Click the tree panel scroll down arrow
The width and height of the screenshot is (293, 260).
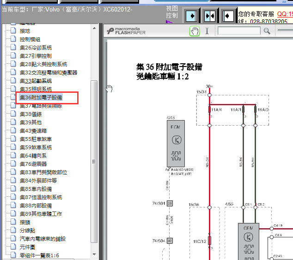(94, 254)
